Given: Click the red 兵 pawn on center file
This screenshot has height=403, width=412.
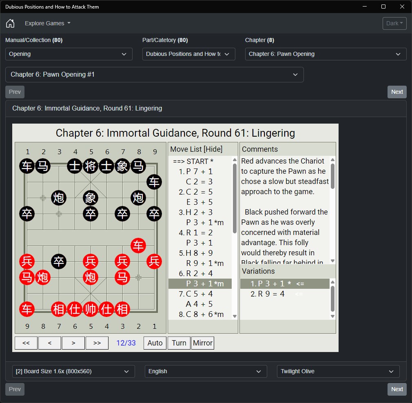Looking at the screenshot, I should click(91, 261).
